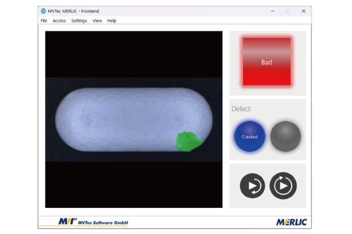
Task: Click the red Bad result indicator
Action: pyautogui.click(x=267, y=62)
